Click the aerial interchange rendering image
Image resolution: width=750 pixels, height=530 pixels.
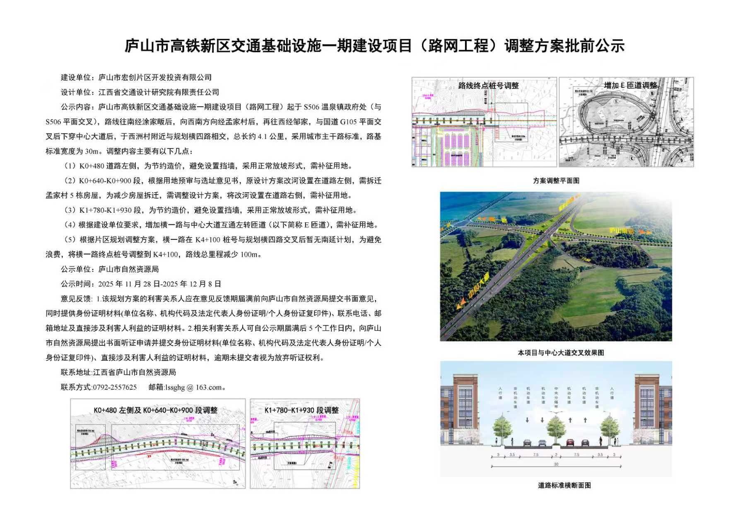556,266
